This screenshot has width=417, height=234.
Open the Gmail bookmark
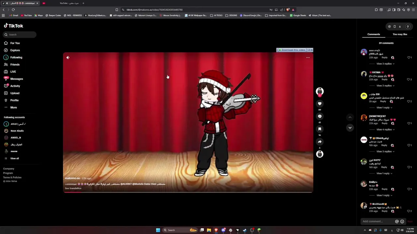tap(13, 15)
